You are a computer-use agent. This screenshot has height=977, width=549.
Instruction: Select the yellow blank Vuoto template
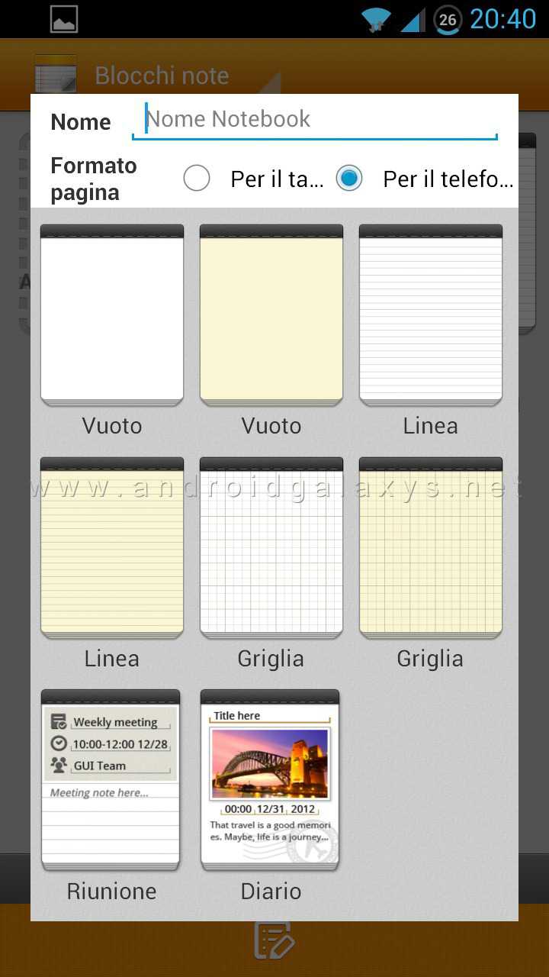pos(271,314)
